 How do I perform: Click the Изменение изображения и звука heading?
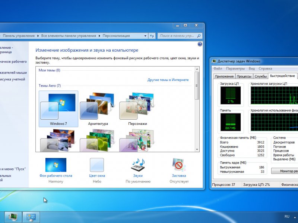tap(87, 50)
